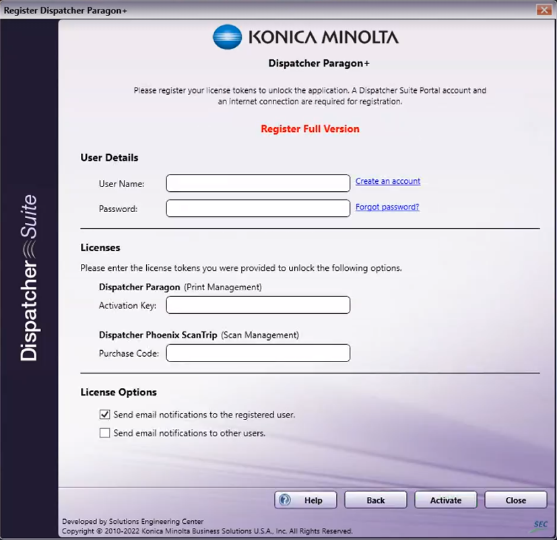Image resolution: width=557 pixels, height=540 pixels.
Task: Open the Create an account link
Action: tap(387, 181)
